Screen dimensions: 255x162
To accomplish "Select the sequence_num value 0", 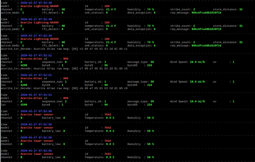I will click(66, 62).
